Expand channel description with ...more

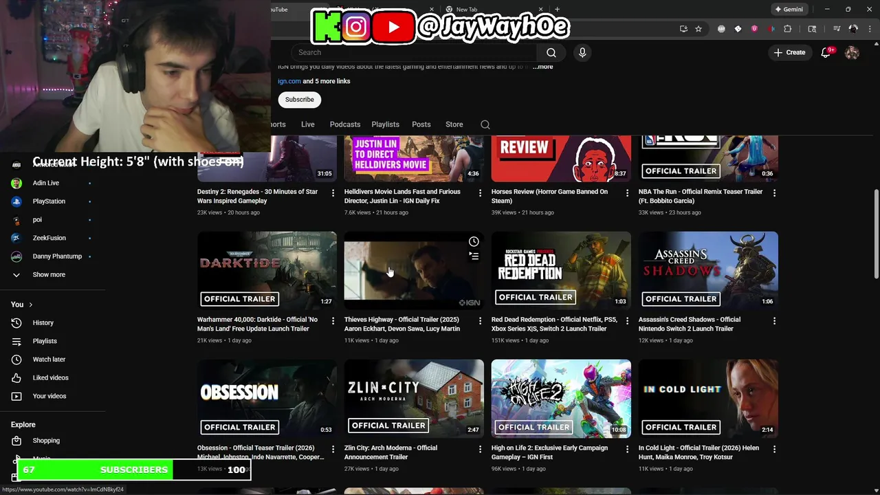[542, 67]
